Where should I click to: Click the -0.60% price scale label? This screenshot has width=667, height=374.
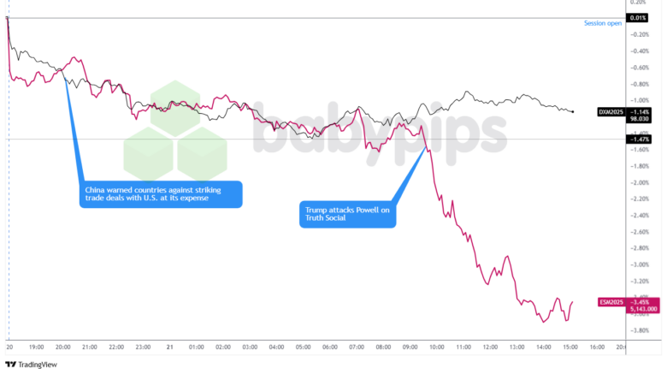pos(638,68)
